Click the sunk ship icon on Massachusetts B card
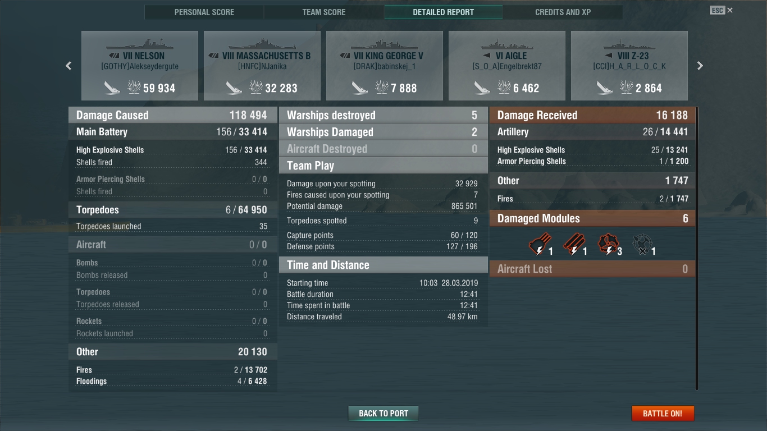Screen dimensions: 767x431 234,87
